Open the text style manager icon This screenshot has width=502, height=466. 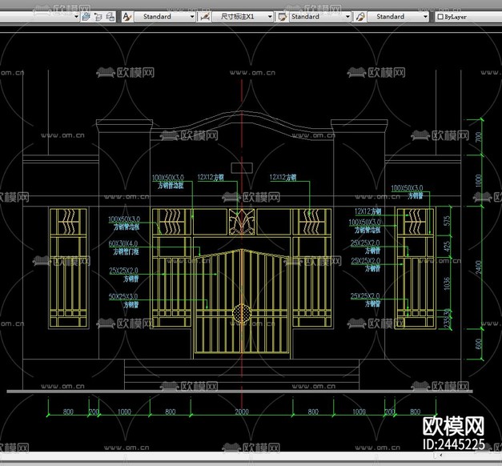point(127,16)
